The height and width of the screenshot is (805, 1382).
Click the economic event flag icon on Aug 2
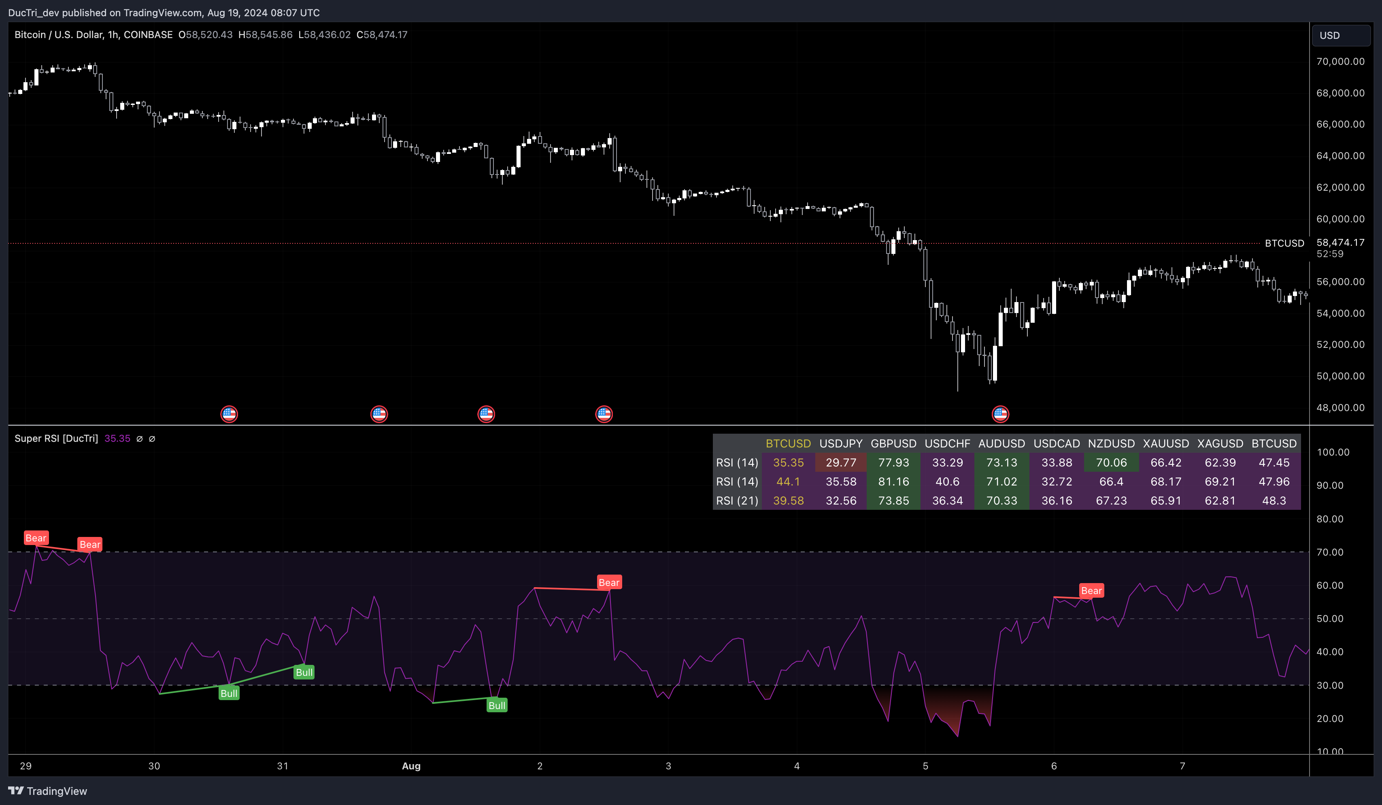(604, 414)
